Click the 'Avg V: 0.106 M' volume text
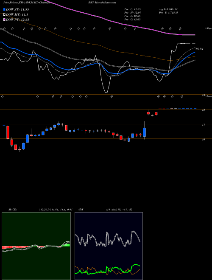 [x=168, y=9]
